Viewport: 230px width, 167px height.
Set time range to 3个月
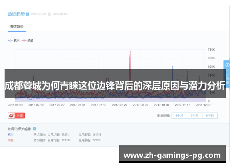coord(195,116)
